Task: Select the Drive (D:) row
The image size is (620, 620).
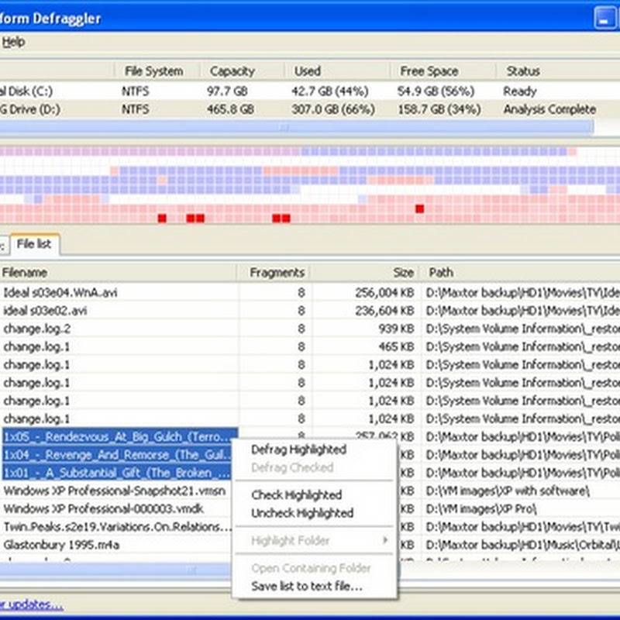Action: pyautogui.click(x=310, y=109)
